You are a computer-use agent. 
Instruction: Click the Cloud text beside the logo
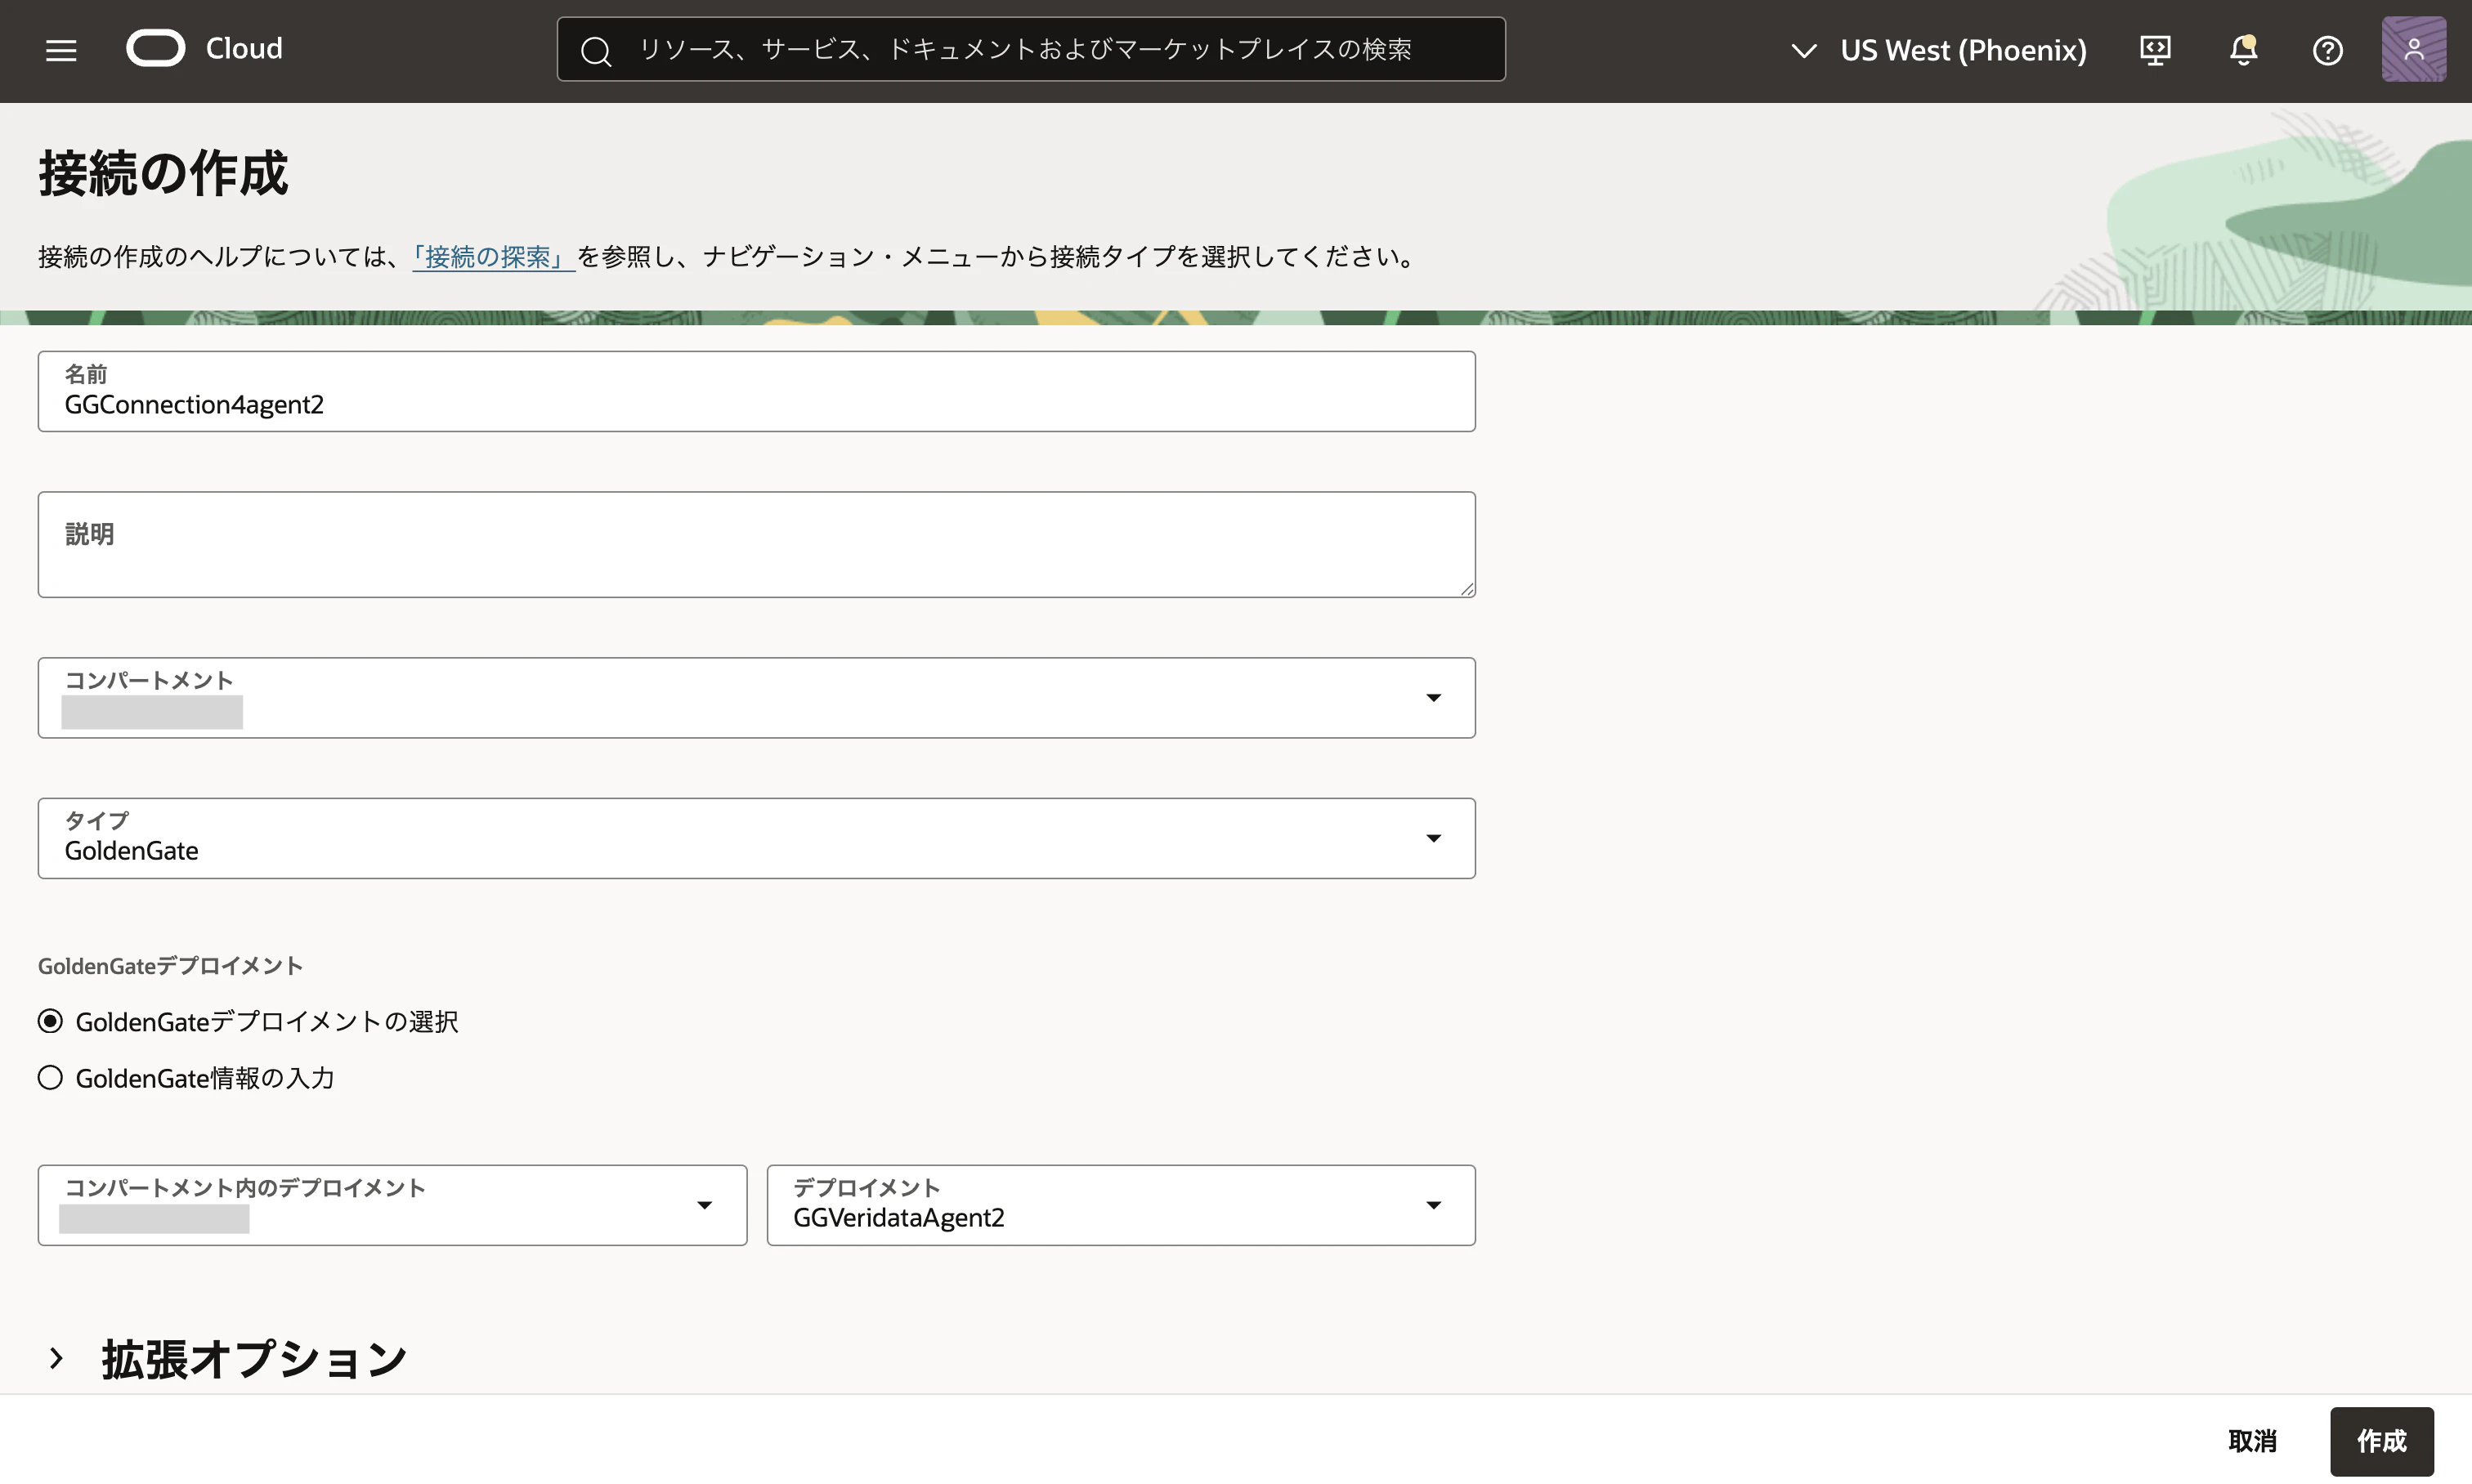point(244,48)
